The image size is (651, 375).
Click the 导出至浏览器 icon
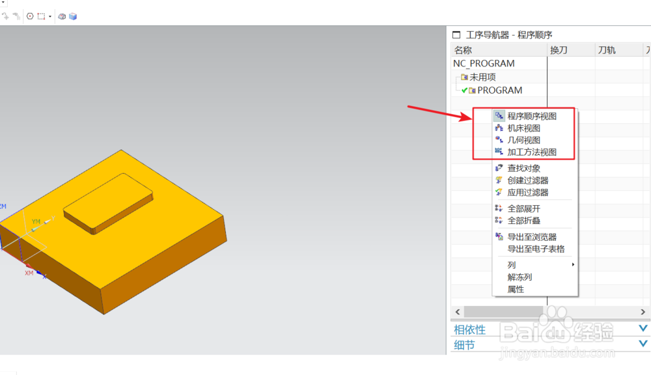pyautogui.click(x=499, y=237)
